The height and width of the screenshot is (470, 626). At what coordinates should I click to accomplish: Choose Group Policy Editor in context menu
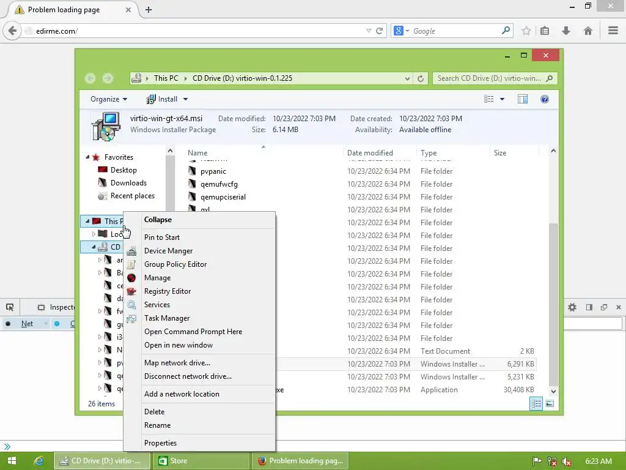coord(175,264)
